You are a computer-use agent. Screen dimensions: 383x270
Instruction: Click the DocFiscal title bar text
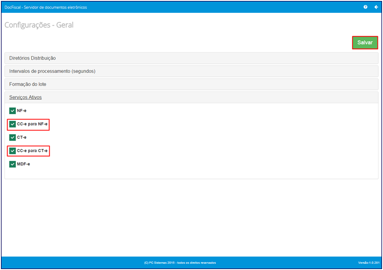click(x=46, y=7)
